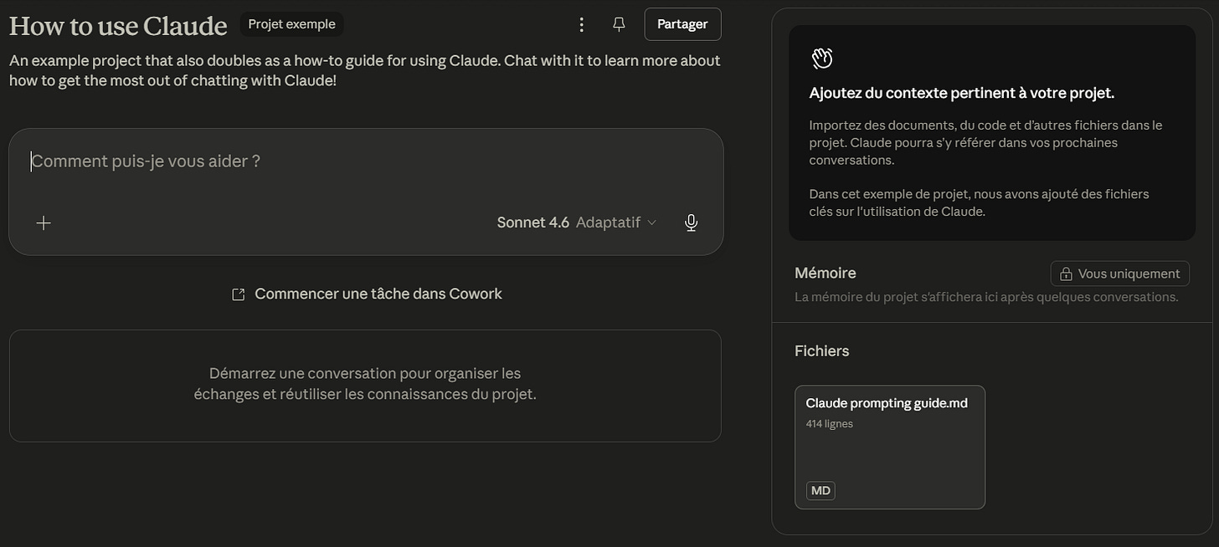This screenshot has width=1219, height=547.
Task: Click the How to use Claude title
Action: (x=118, y=26)
